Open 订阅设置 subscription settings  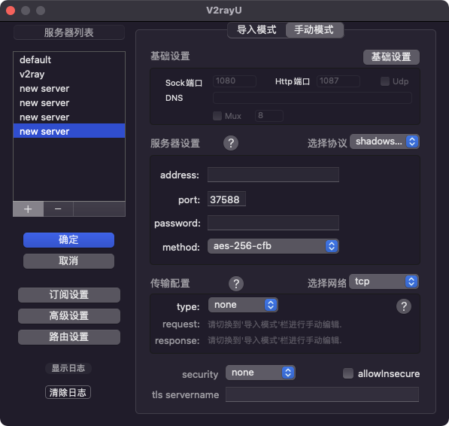point(69,295)
